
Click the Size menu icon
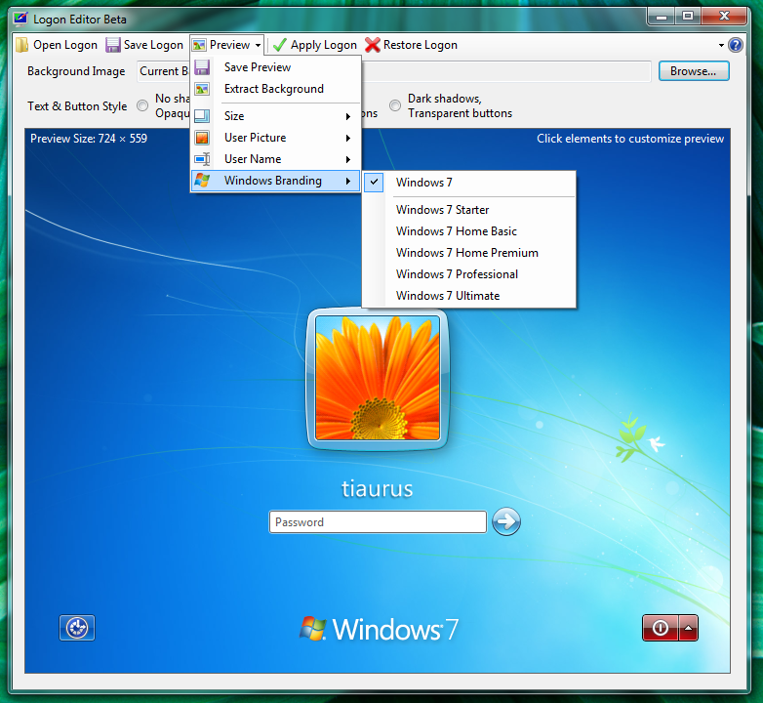[x=202, y=116]
